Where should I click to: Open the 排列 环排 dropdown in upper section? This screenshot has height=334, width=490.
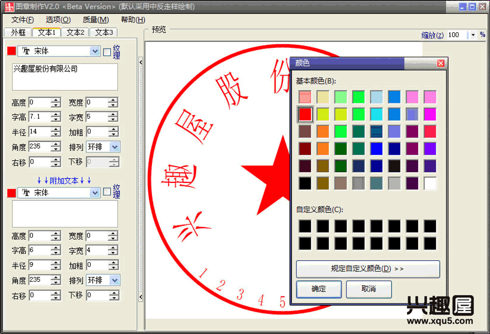[115, 147]
